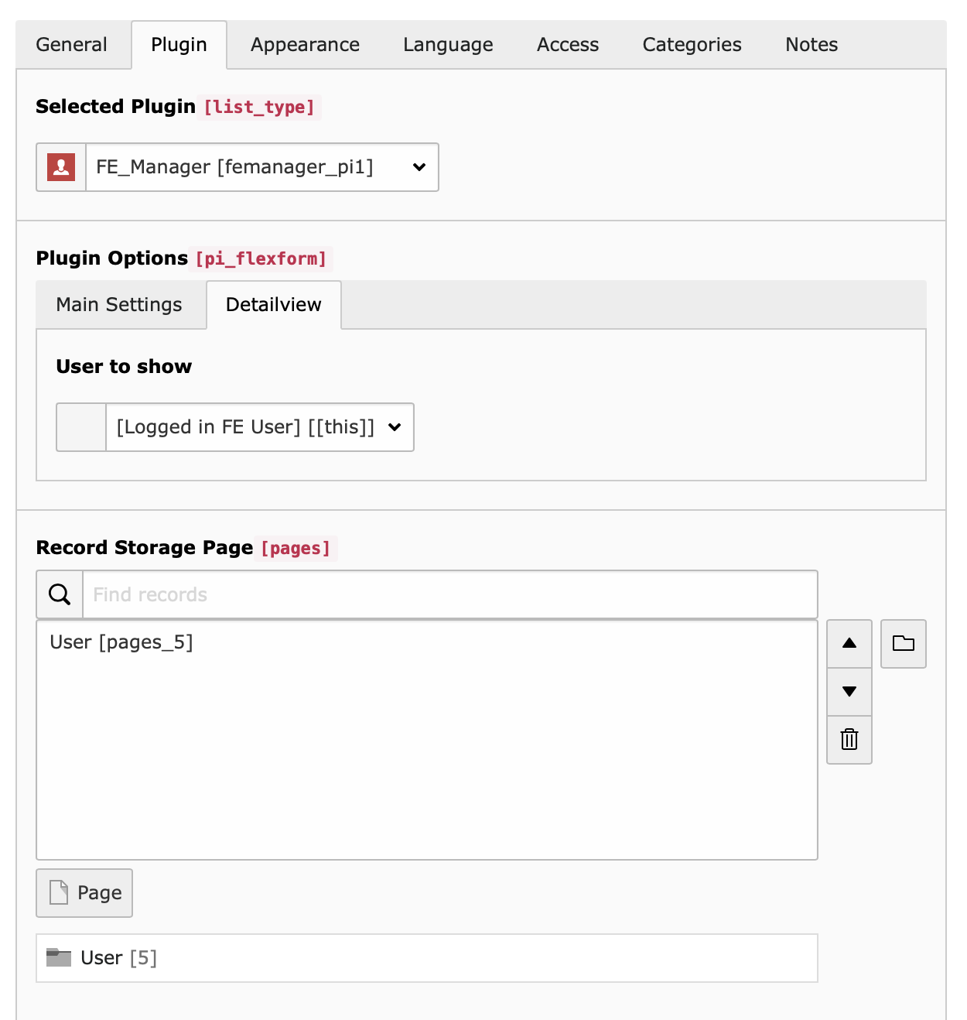The width and height of the screenshot is (967, 1020).
Task: Open the Language tab
Action: (x=448, y=45)
